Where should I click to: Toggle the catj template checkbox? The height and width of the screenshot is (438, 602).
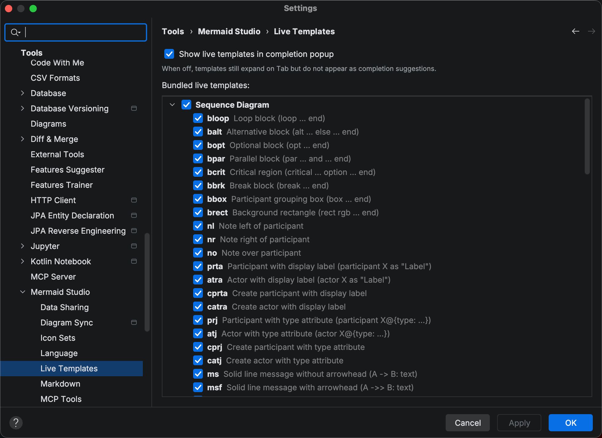pos(198,360)
